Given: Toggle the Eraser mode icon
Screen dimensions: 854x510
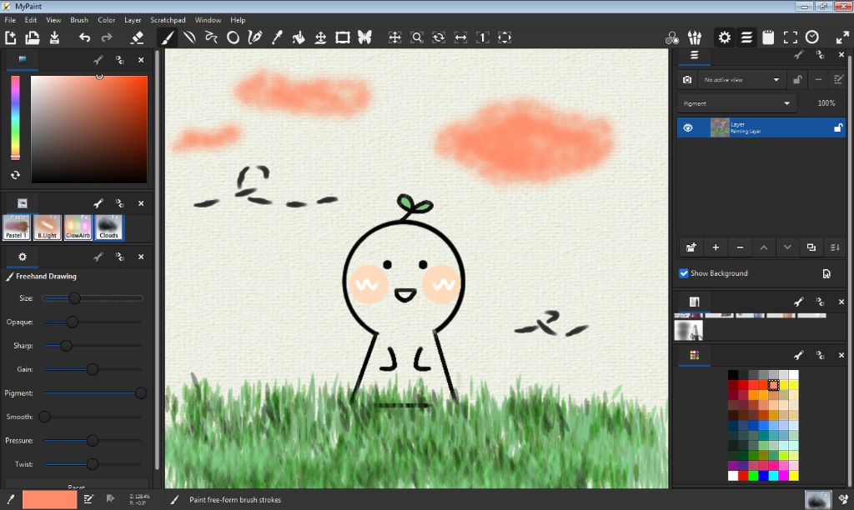Looking at the screenshot, I should pos(138,37).
